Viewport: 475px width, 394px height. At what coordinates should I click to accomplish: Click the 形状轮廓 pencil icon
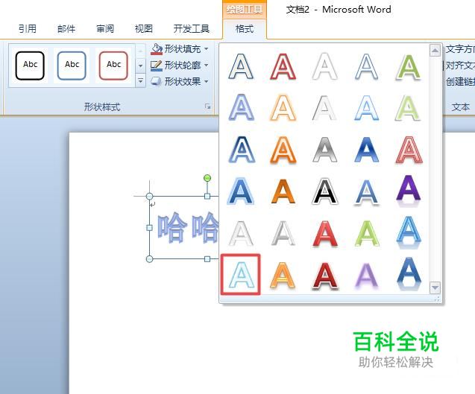(157, 66)
